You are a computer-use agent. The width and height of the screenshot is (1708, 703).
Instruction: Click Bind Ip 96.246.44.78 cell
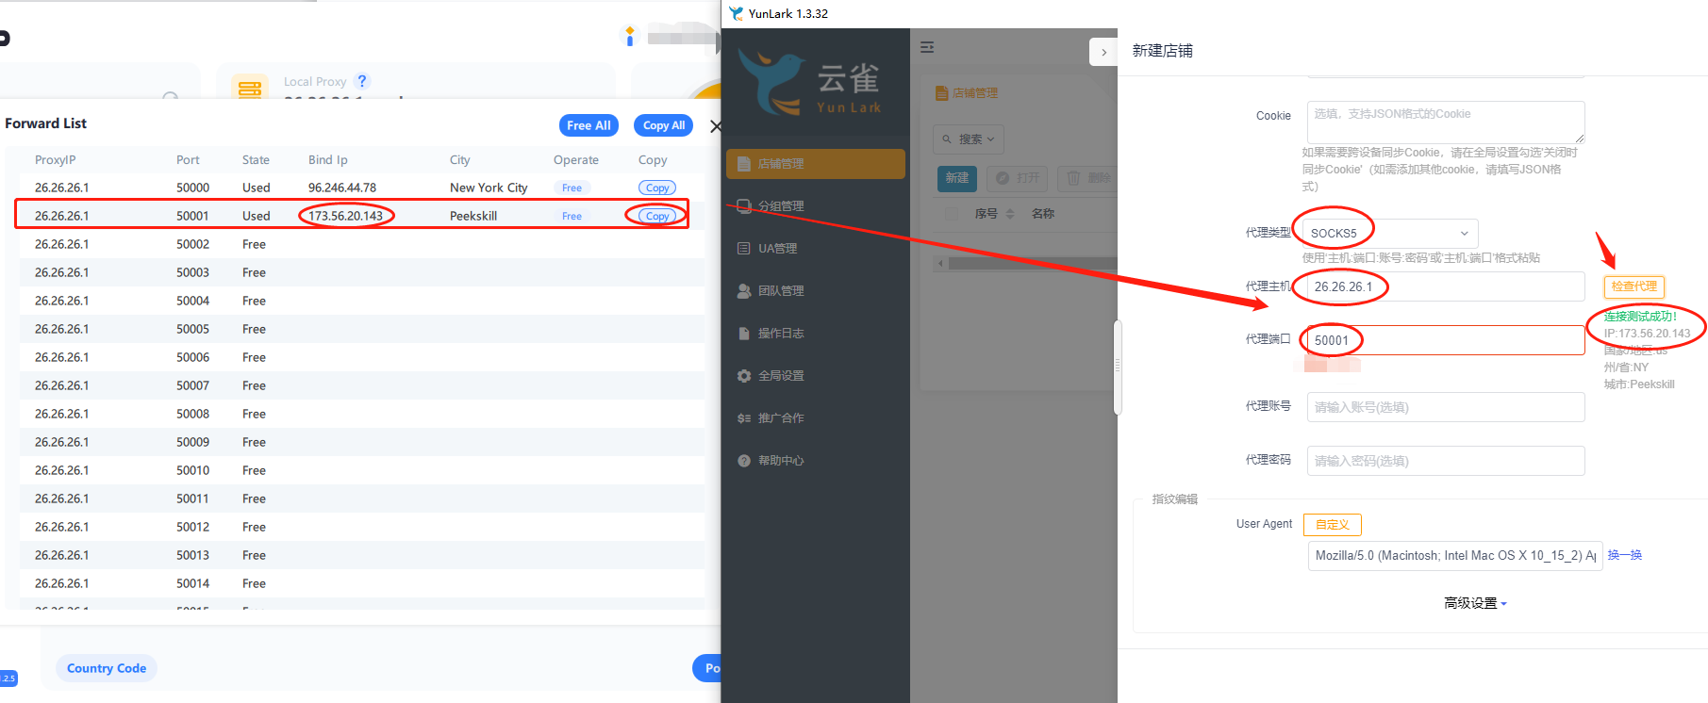point(342,188)
